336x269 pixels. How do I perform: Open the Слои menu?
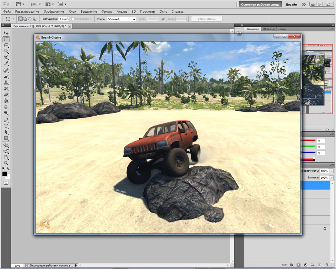72,12
